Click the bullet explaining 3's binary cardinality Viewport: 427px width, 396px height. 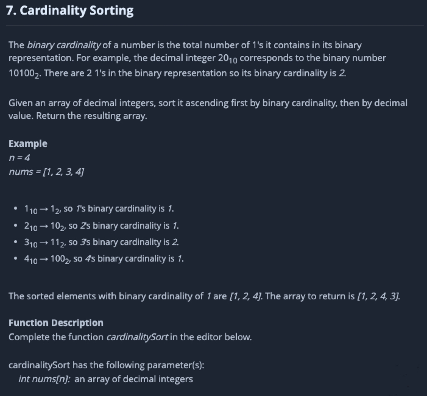click(101, 242)
